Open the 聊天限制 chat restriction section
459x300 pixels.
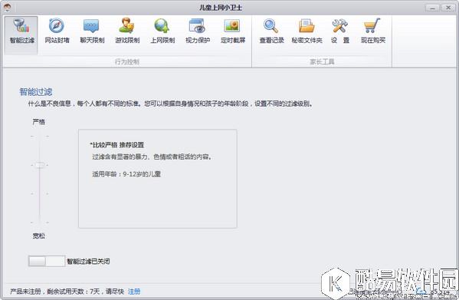click(92, 31)
